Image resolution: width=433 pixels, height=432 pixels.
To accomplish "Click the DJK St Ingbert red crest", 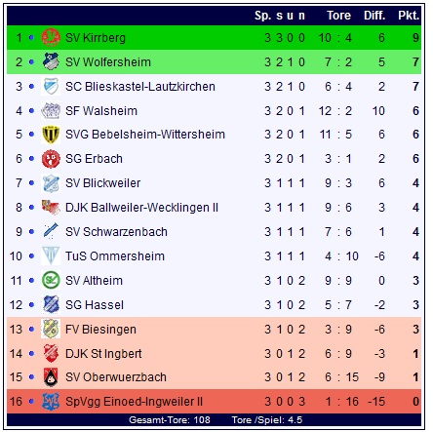I will click(x=51, y=353).
